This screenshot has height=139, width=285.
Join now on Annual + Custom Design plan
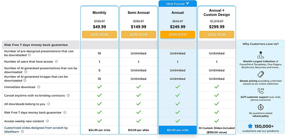pos(217,34)
